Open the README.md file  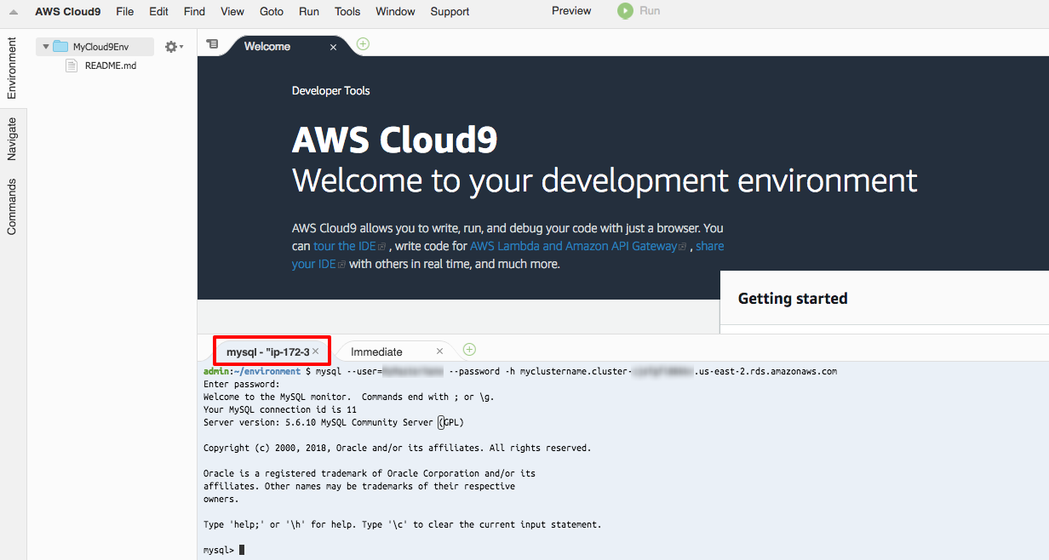pyautogui.click(x=110, y=66)
